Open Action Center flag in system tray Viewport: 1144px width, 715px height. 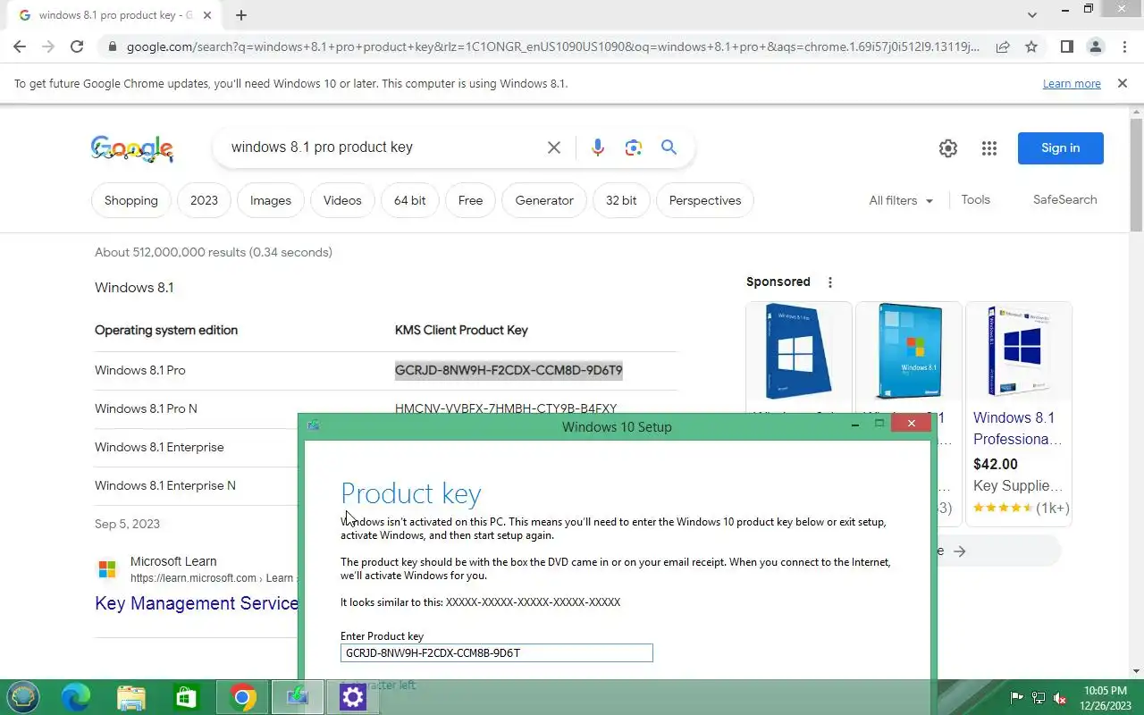1016,698
